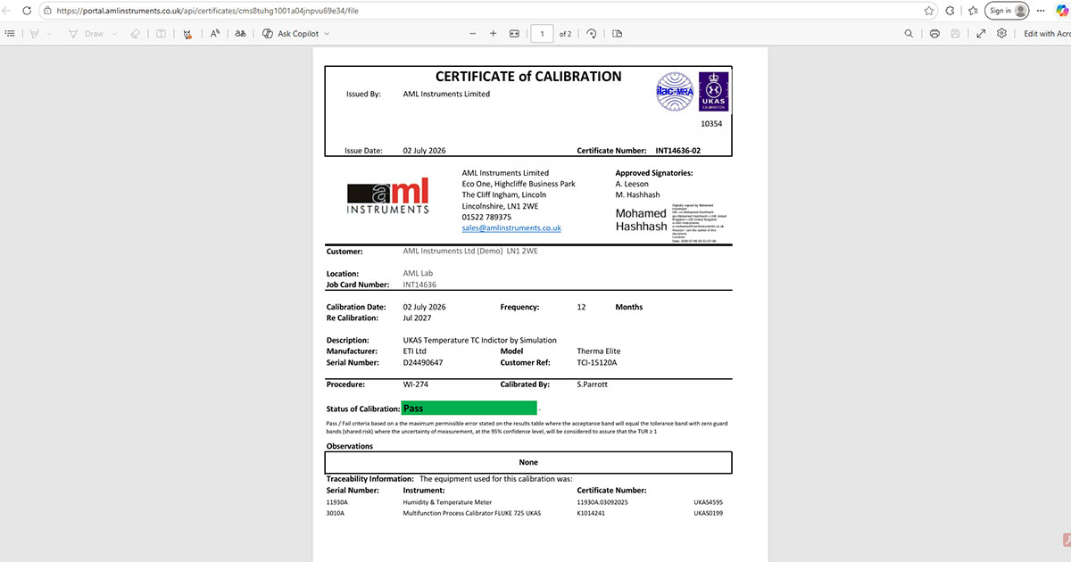Click the model name Therma Elite
Screen dimensions: 1071x562
(599, 351)
